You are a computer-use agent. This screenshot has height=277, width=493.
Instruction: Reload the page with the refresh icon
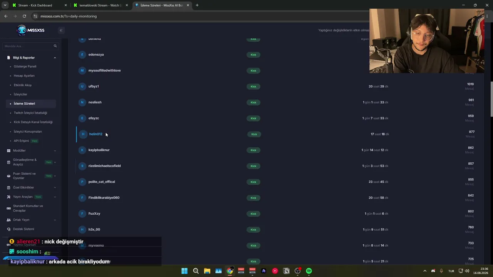[24, 16]
